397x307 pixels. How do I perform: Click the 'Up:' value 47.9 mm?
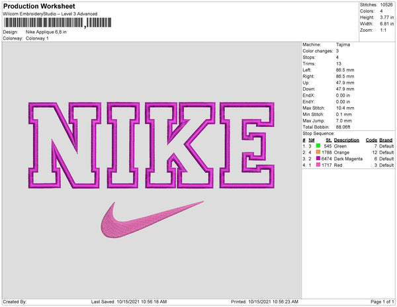point(345,83)
